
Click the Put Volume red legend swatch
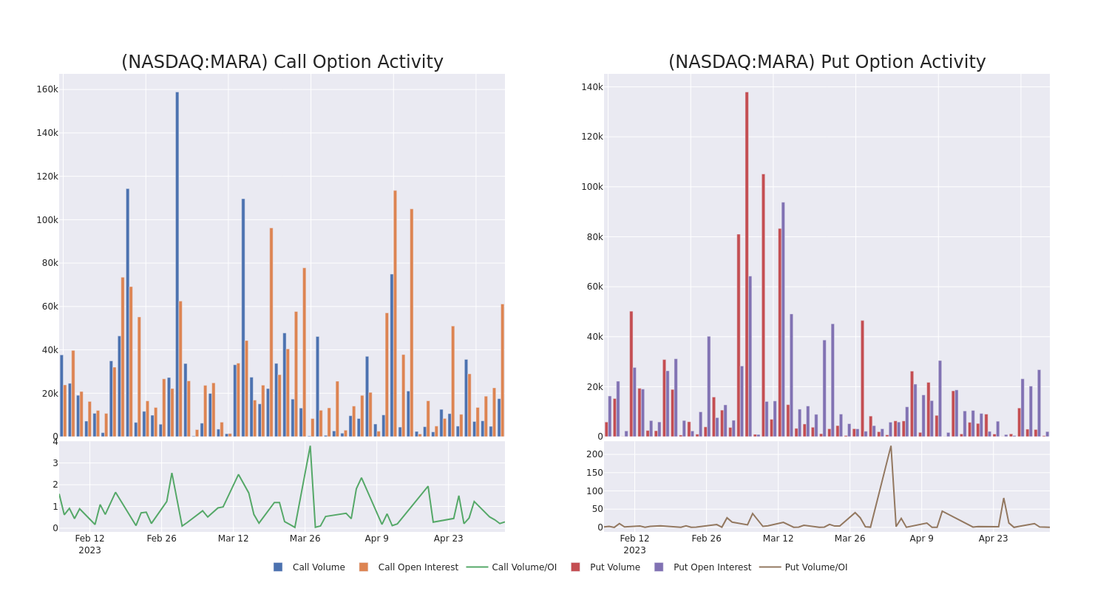(x=575, y=567)
